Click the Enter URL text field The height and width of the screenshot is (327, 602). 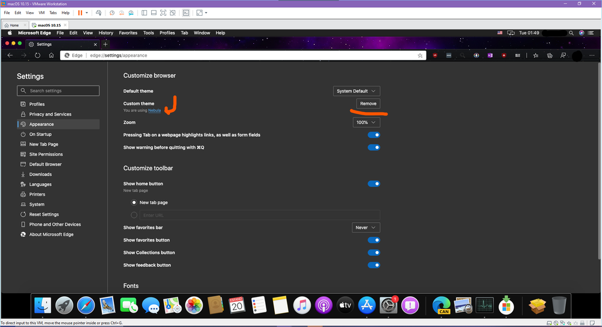[x=260, y=215]
